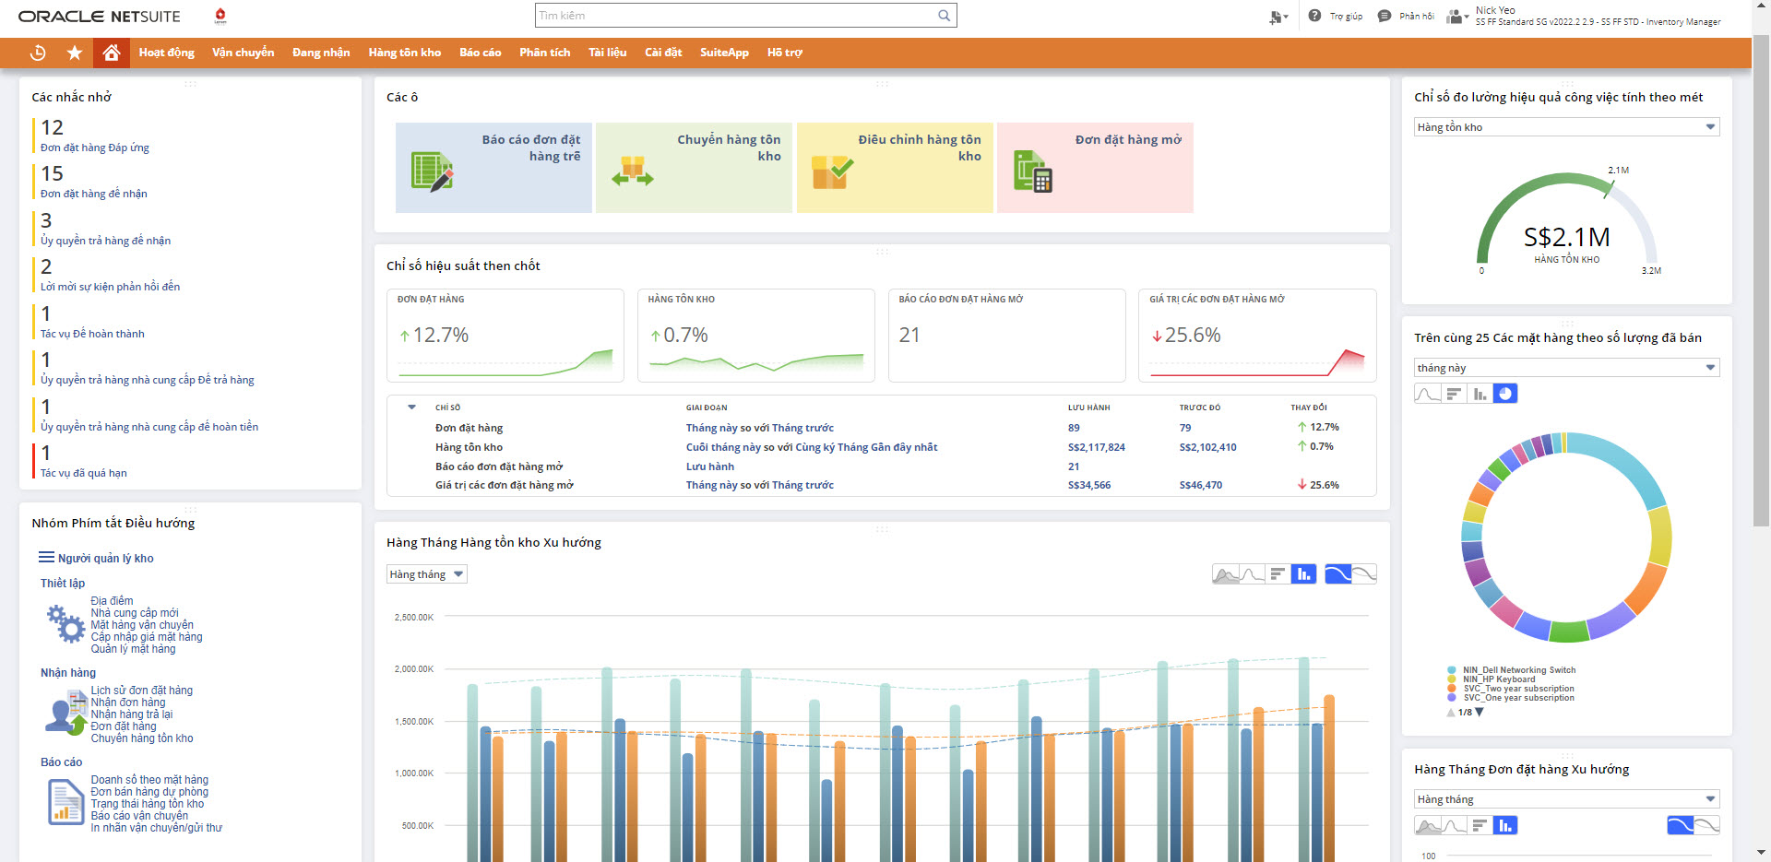1771x862 pixels.
Task: Open Lịch sử đơn đặt hàng link
Action: tap(141, 691)
